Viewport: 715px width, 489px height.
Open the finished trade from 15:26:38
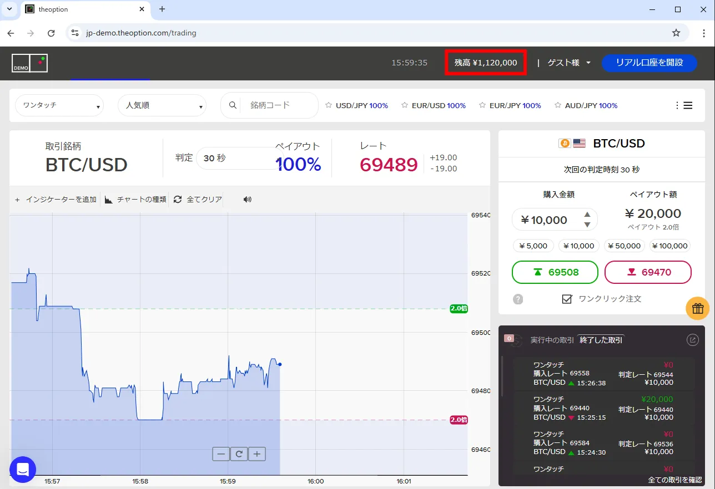point(604,374)
